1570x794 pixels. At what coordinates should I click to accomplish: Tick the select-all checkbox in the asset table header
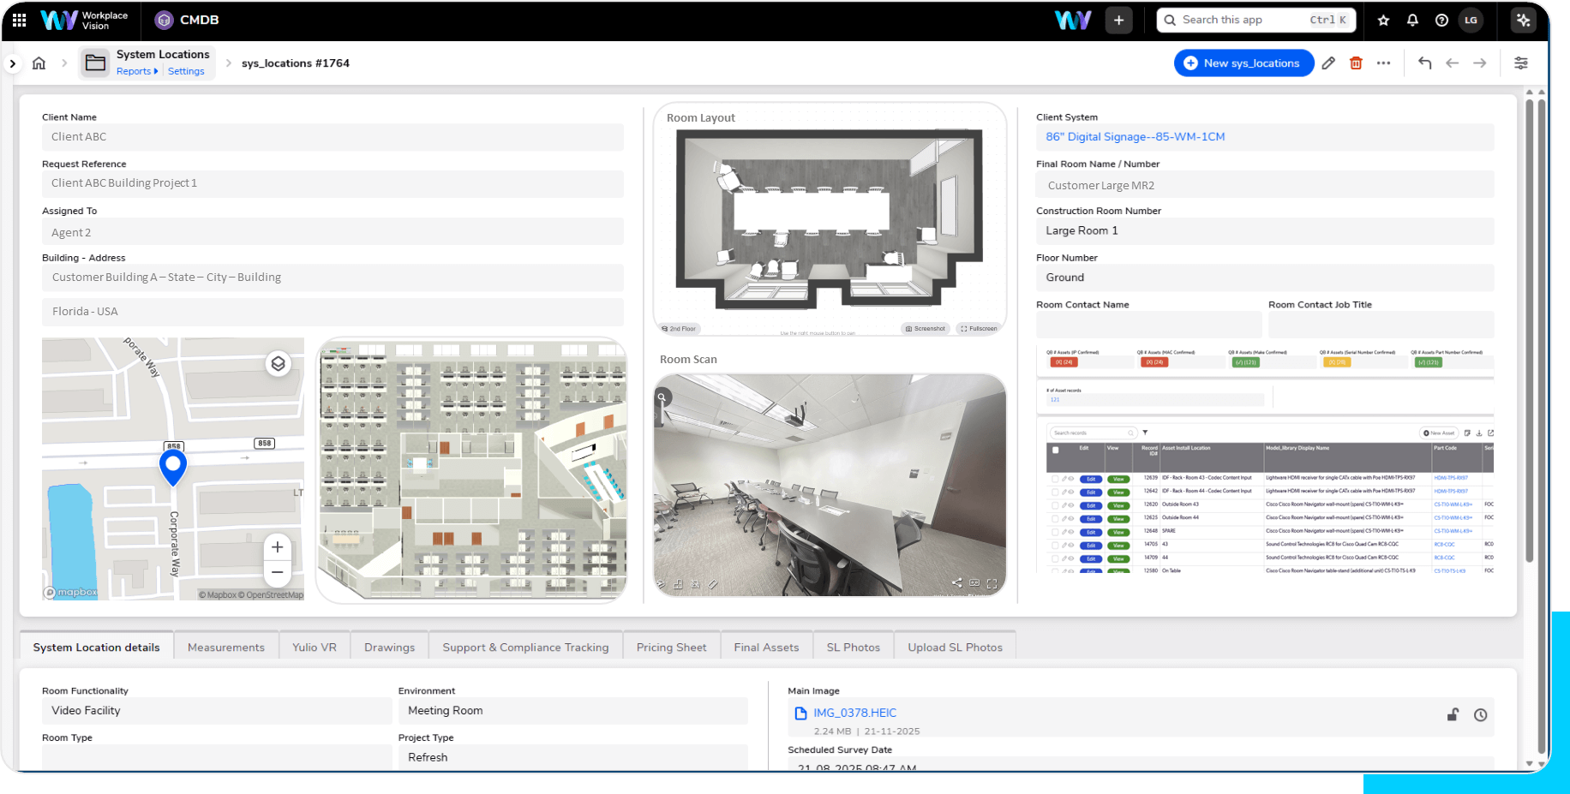1055,450
